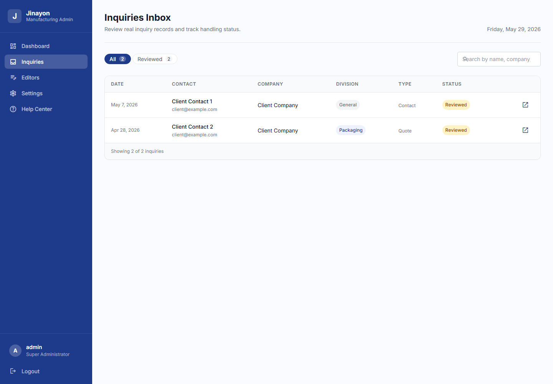Click the Logout button
Image resolution: width=553 pixels, height=384 pixels.
46,371
